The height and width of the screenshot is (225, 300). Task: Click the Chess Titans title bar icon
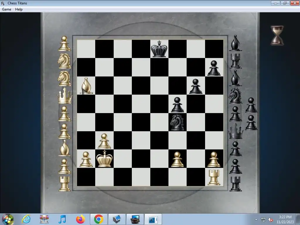click(x=3, y=3)
